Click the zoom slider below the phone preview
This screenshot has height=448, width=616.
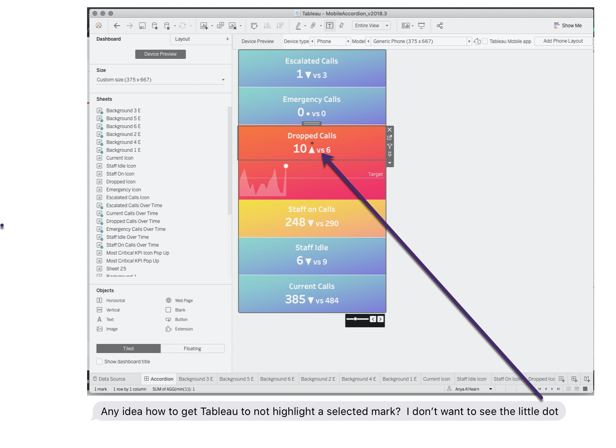[x=357, y=319]
